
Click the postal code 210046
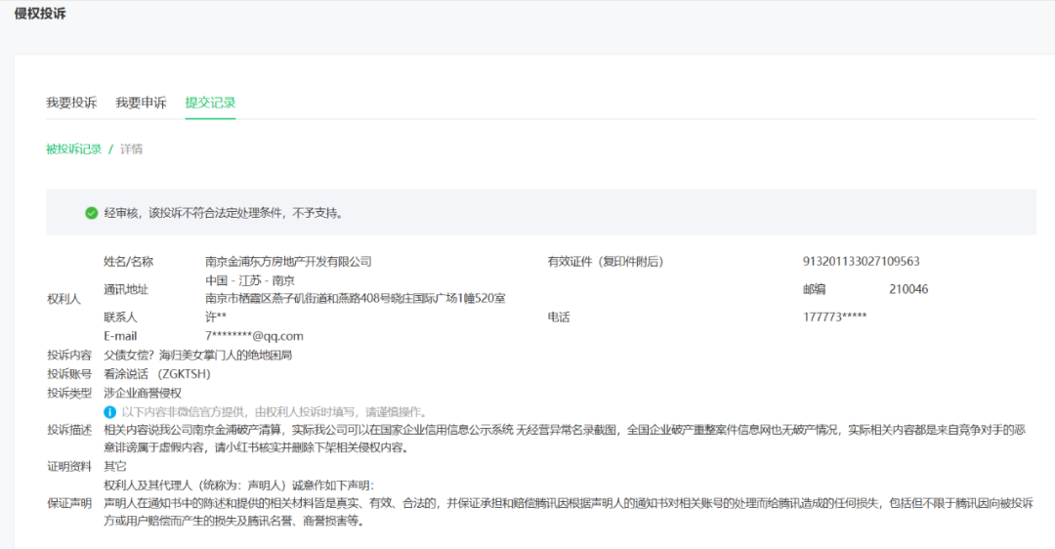(908, 289)
